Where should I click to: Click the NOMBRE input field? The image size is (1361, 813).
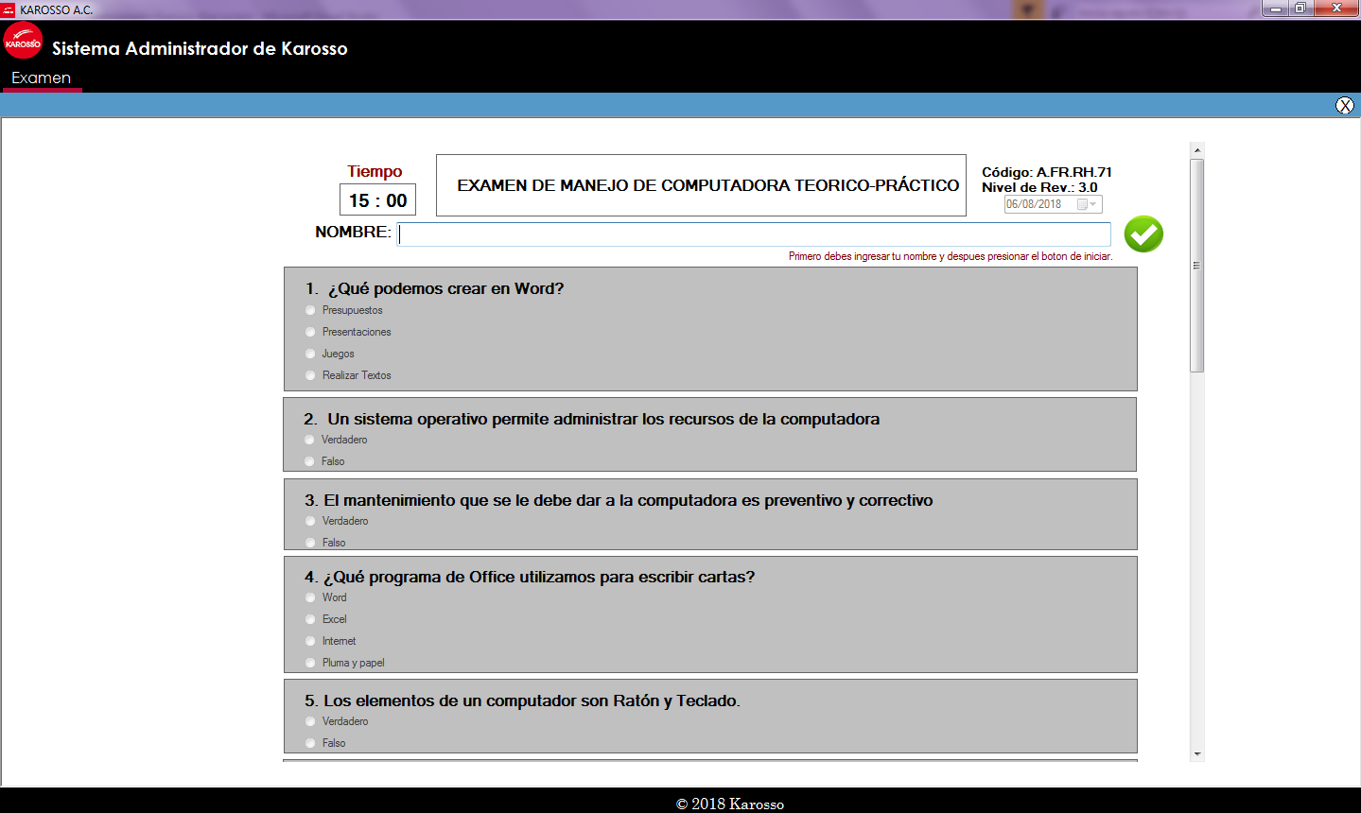pos(754,234)
